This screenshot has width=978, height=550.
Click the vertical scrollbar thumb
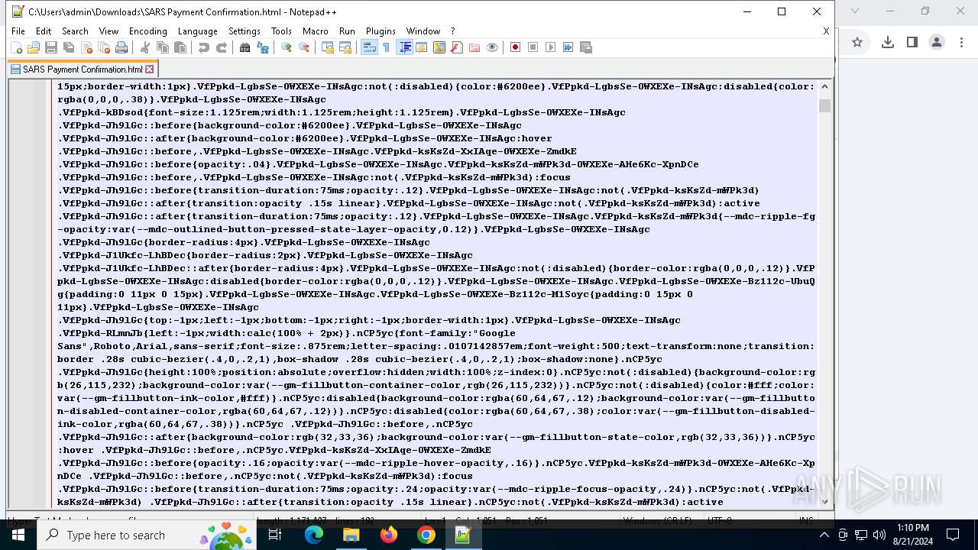[824, 105]
